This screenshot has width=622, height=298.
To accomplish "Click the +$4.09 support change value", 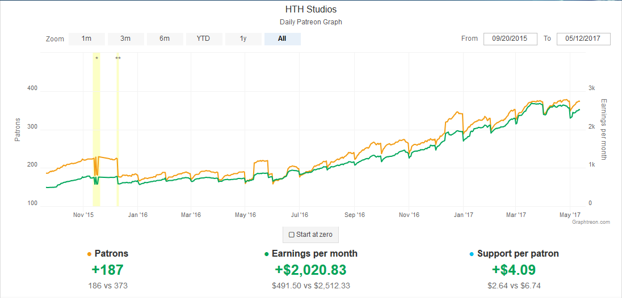I will coord(514,270).
